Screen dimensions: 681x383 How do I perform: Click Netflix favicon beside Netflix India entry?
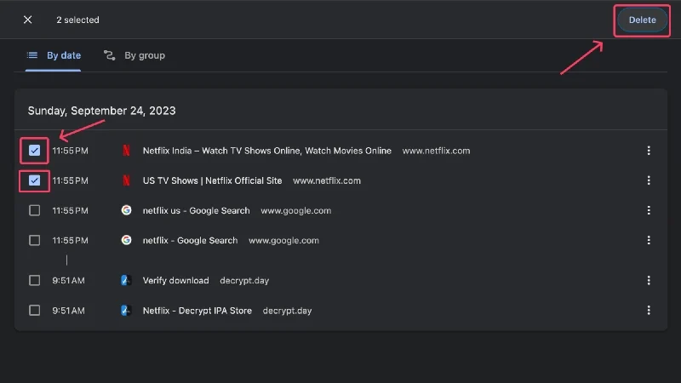pyautogui.click(x=126, y=151)
